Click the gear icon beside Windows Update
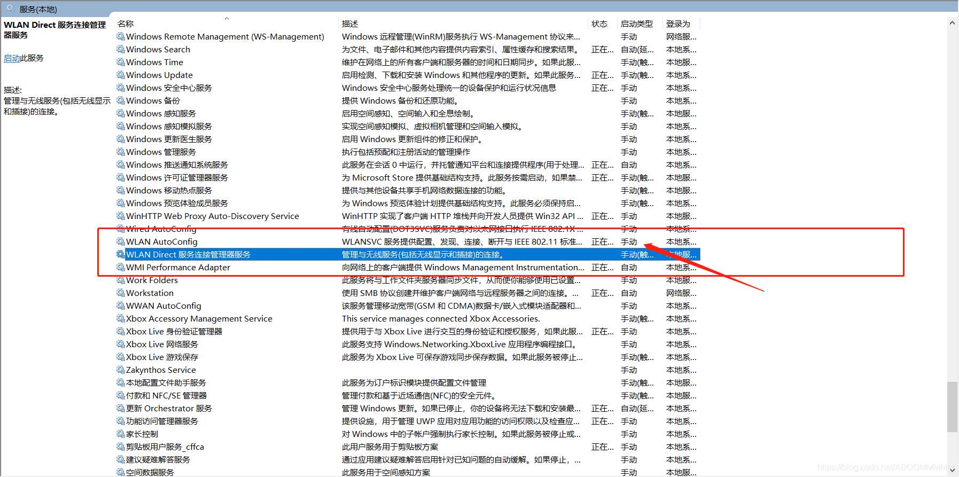 pyautogui.click(x=121, y=75)
